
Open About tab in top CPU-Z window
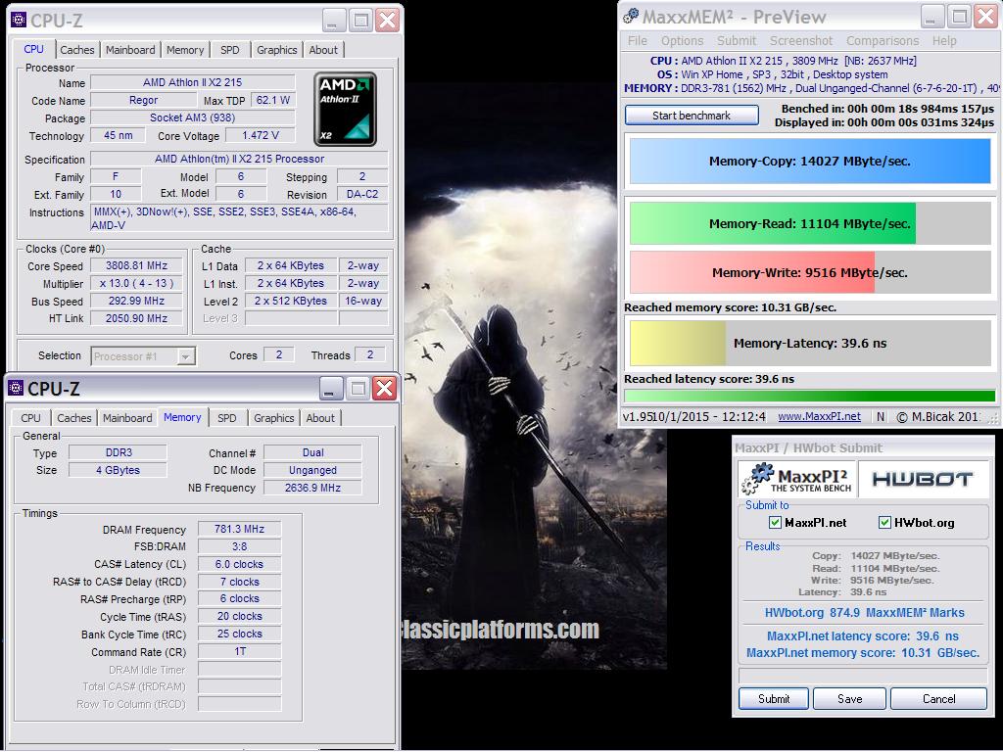coord(323,50)
